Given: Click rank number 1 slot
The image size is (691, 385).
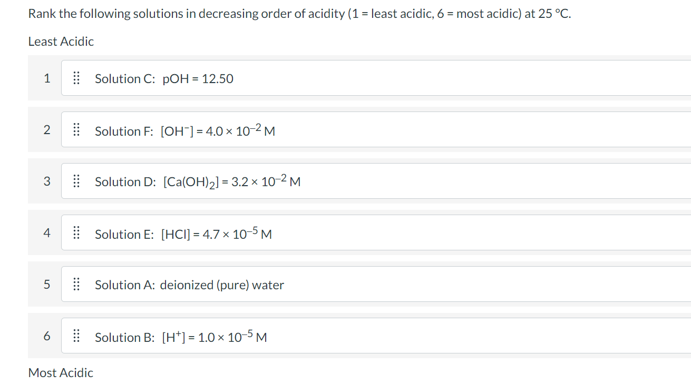Looking at the screenshot, I should tap(47, 78).
